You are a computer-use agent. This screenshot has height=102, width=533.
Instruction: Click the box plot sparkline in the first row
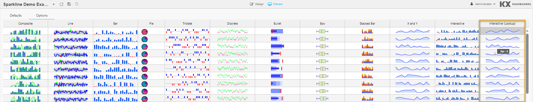click(322, 31)
